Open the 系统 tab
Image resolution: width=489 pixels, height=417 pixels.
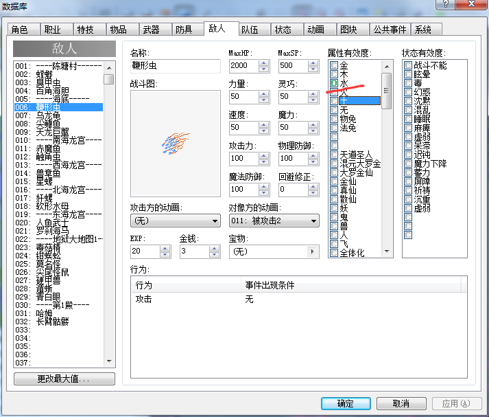coord(427,30)
